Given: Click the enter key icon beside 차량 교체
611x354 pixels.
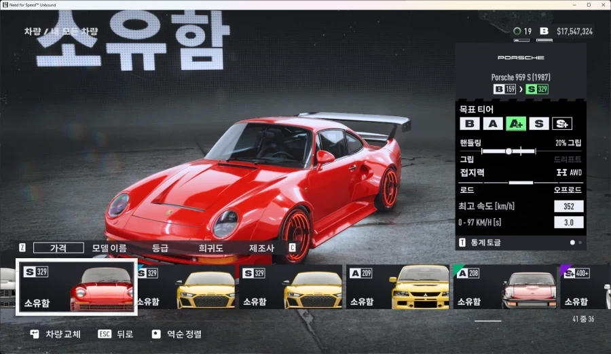Looking at the screenshot, I should 35,334.
